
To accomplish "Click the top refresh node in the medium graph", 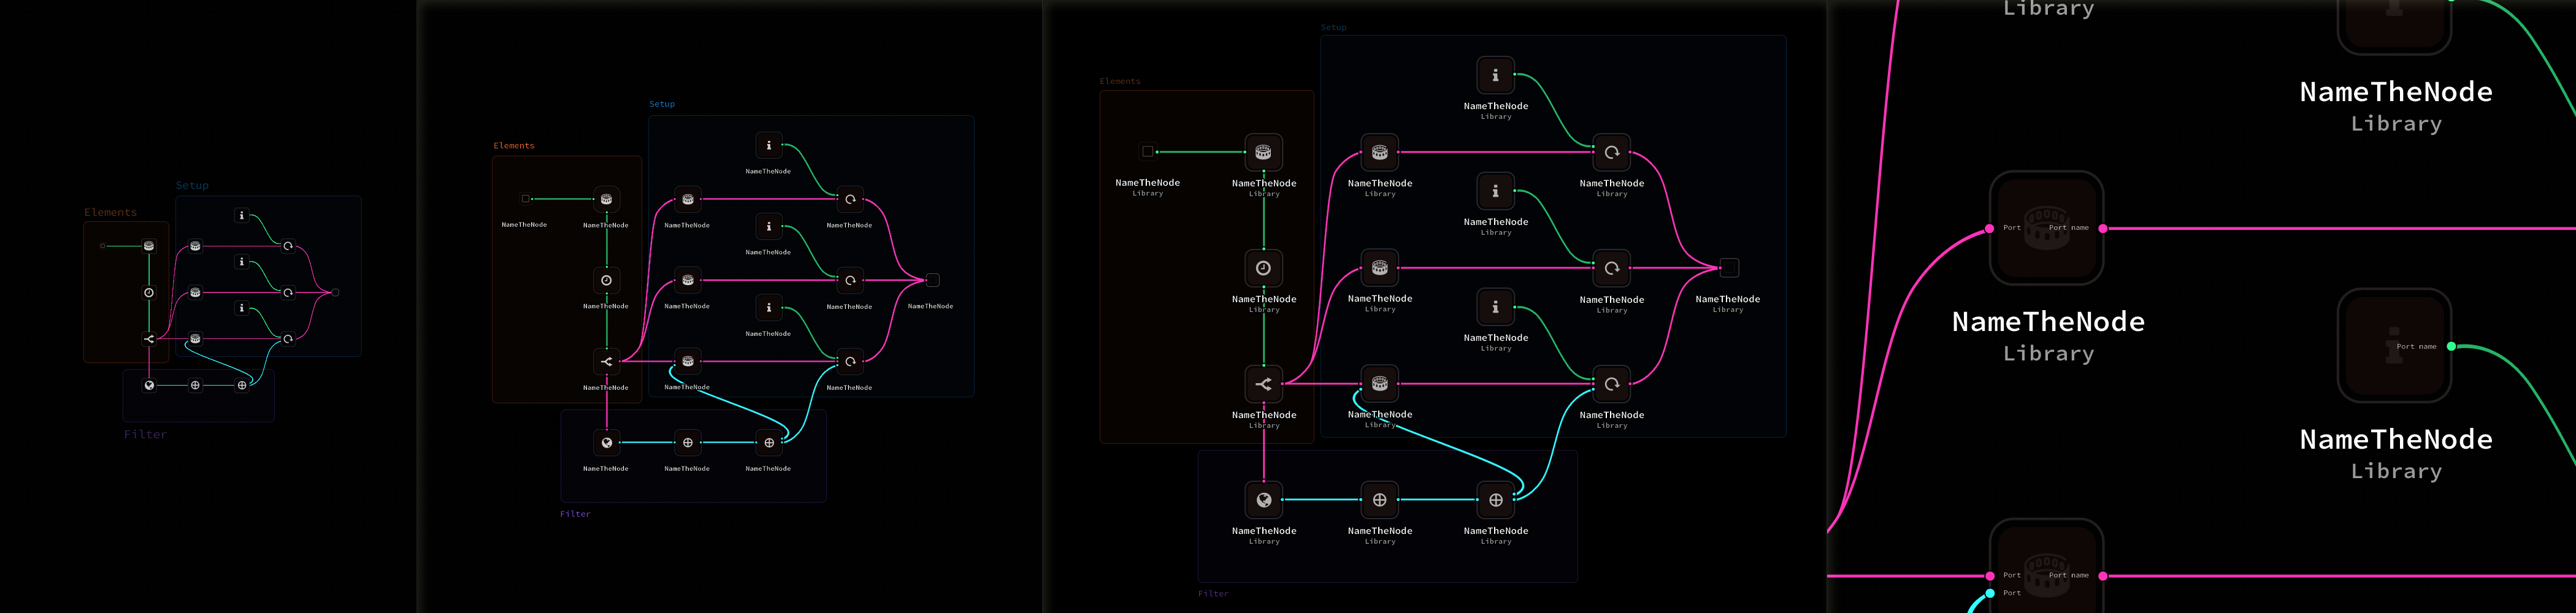I will [849, 199].
